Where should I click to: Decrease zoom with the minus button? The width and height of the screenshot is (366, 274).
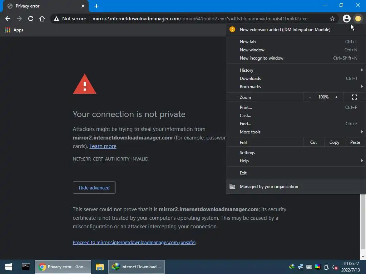(310, 97)
